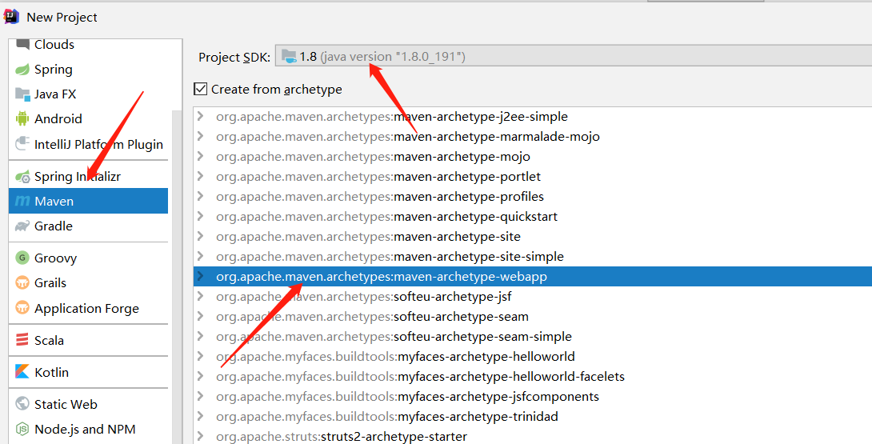Image resolution: width=872 pixels, height=444 pixels.
Task: Click the Maven 'm' icon
Action: [x=22, y=201]
